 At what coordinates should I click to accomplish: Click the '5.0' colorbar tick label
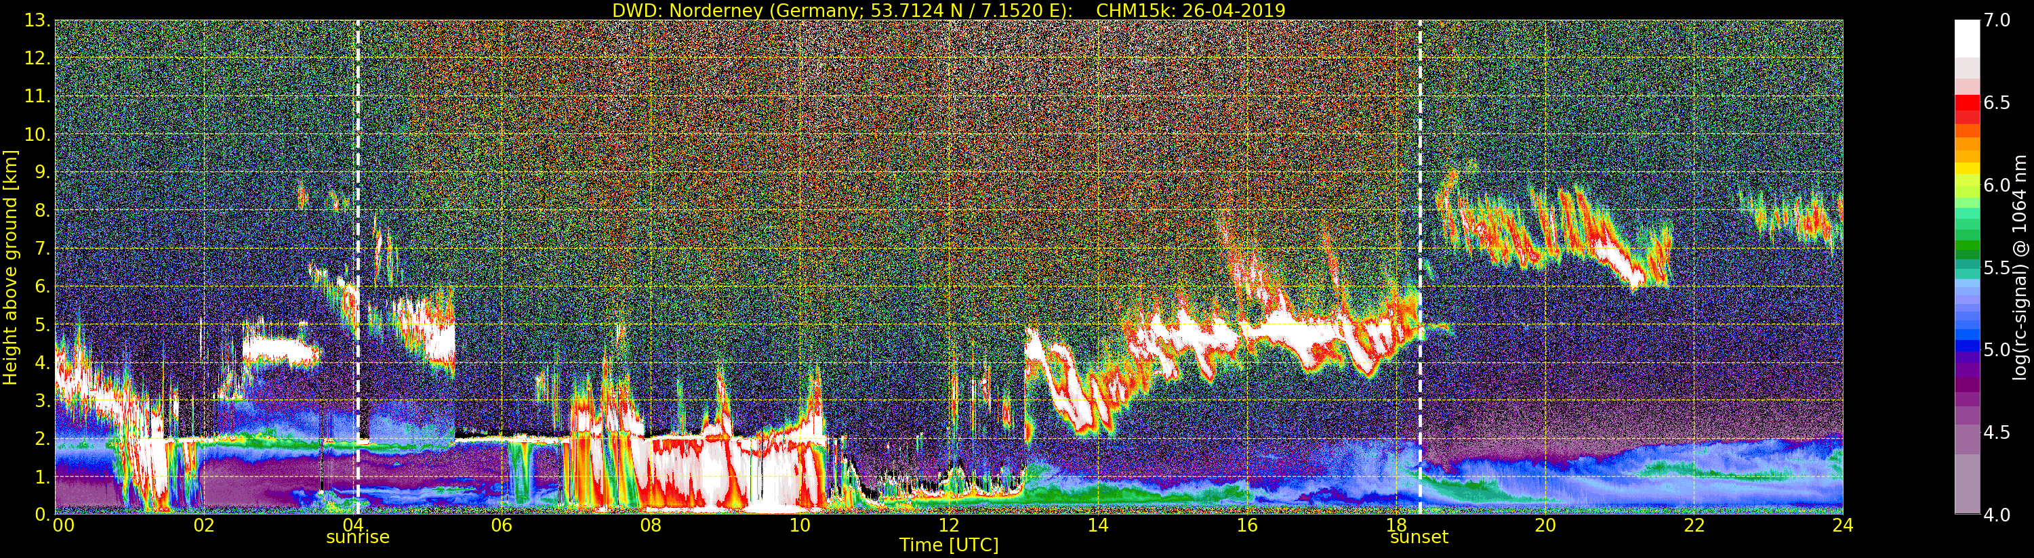point(1997,349)
